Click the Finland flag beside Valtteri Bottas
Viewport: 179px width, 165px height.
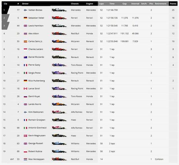click(25, 10)
